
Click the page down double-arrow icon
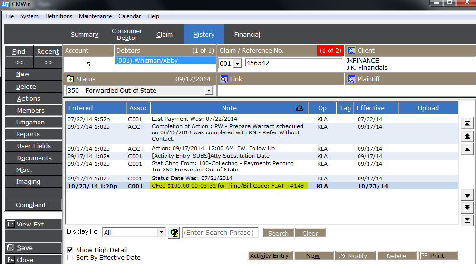coord(467,207)
